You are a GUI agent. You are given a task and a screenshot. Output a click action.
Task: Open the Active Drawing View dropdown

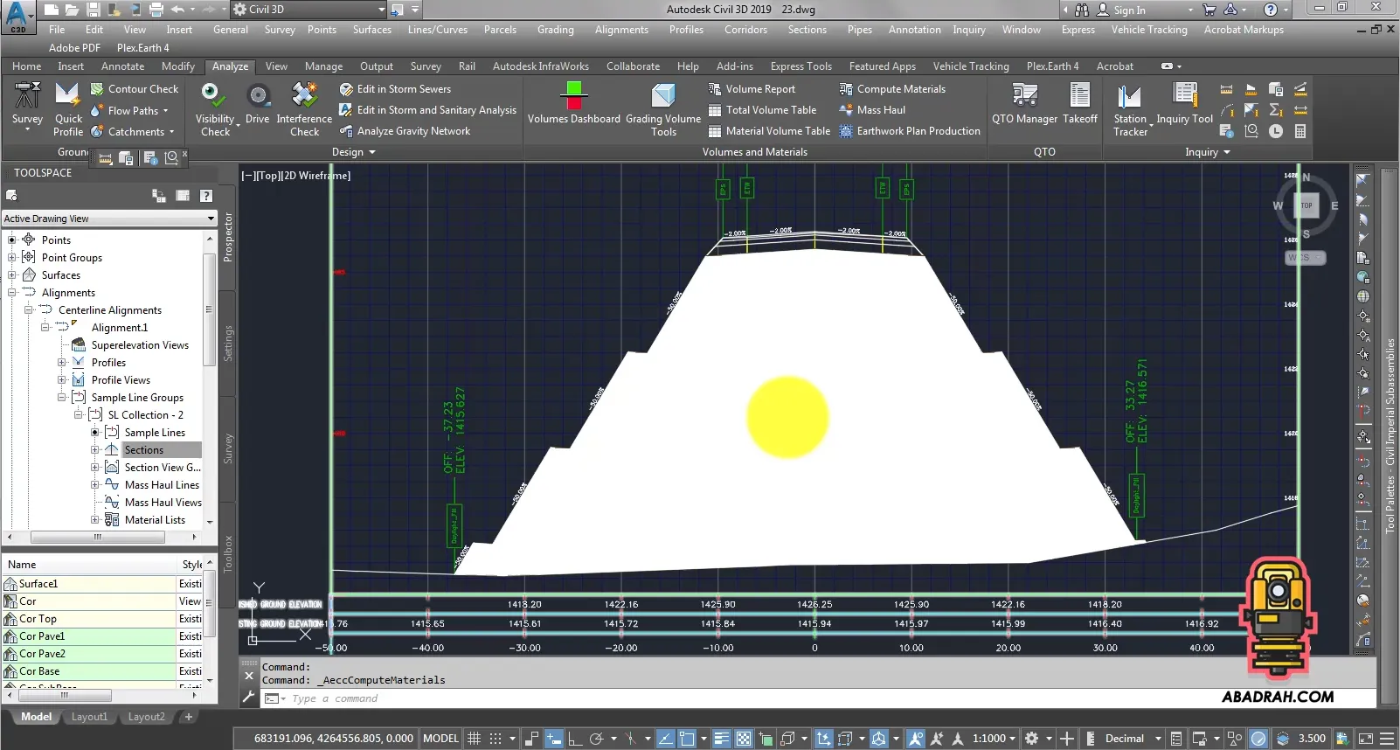click(x=108, y=219)
